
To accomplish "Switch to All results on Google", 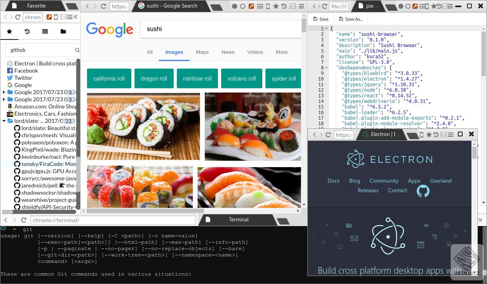I will (150, 52).
